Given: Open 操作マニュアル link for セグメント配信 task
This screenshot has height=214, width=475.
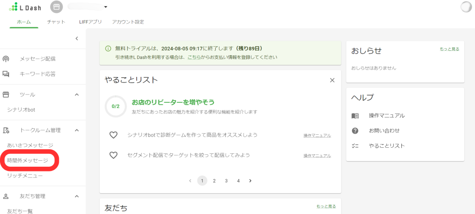Looking at the screenshot, I should coord(317,156).
